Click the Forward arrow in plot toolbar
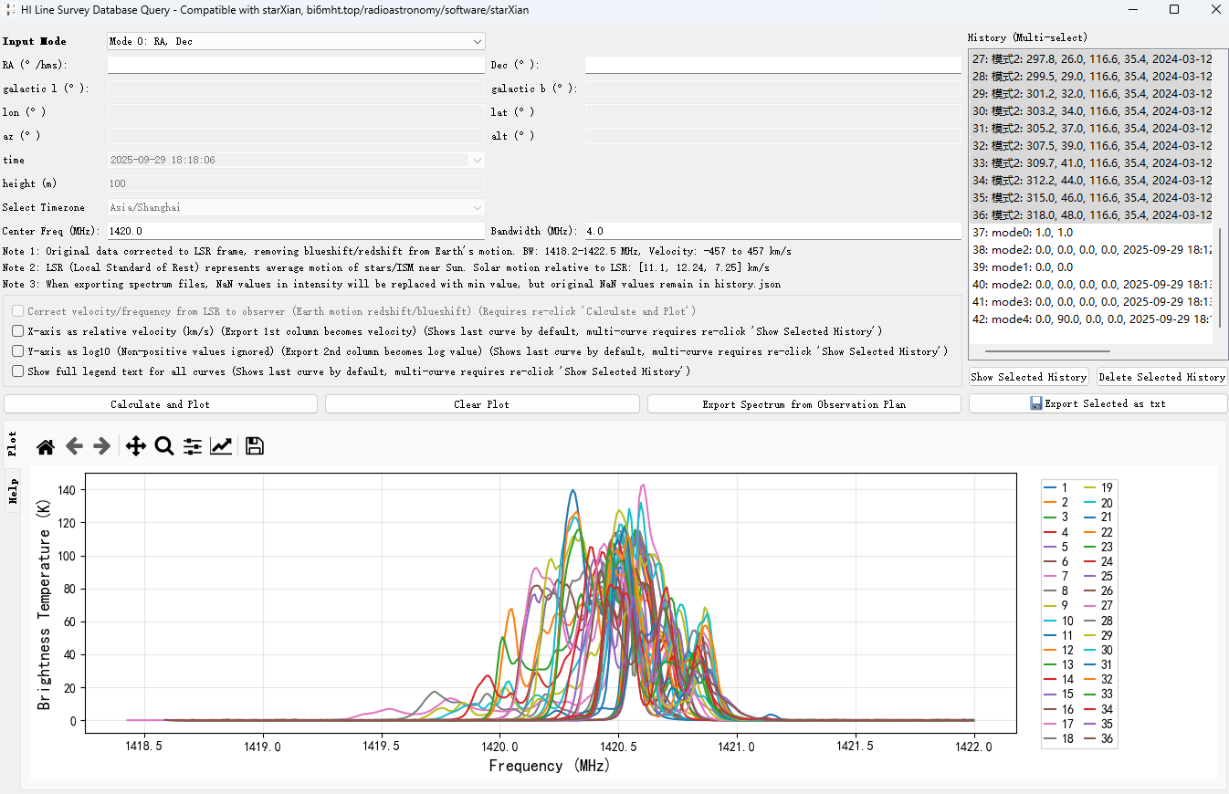The image size is (1229, 794). click(102, 446)
